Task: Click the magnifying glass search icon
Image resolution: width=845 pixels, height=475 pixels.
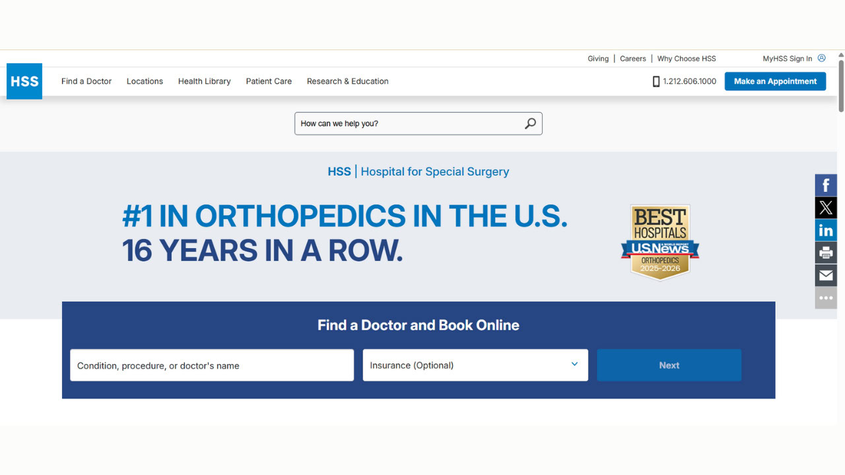Action: (x=529, y=123)
